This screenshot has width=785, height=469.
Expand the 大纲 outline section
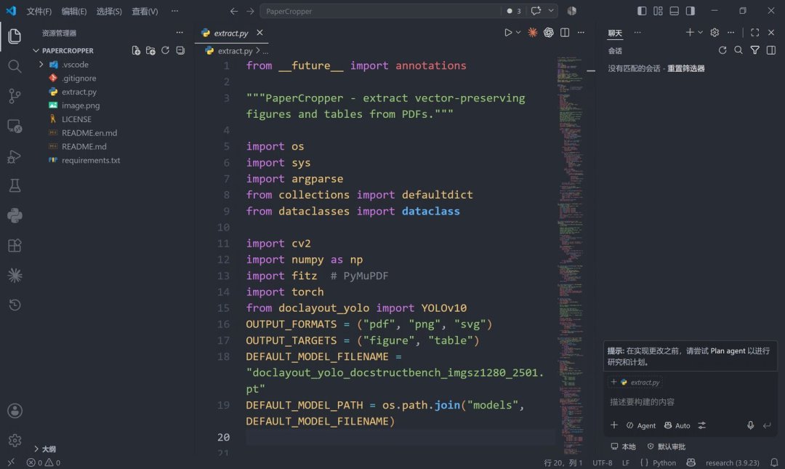click(x=36, y=449)
